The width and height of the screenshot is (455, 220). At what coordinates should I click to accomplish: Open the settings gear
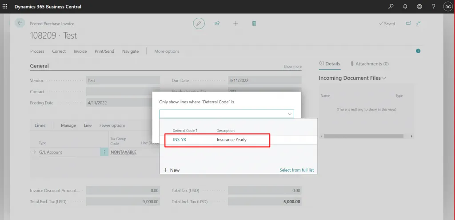(x=419, y=6)
